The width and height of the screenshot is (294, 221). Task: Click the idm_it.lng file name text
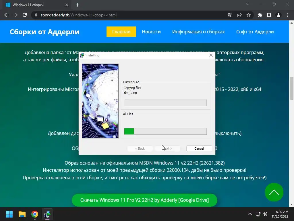[x=130, y=93]
